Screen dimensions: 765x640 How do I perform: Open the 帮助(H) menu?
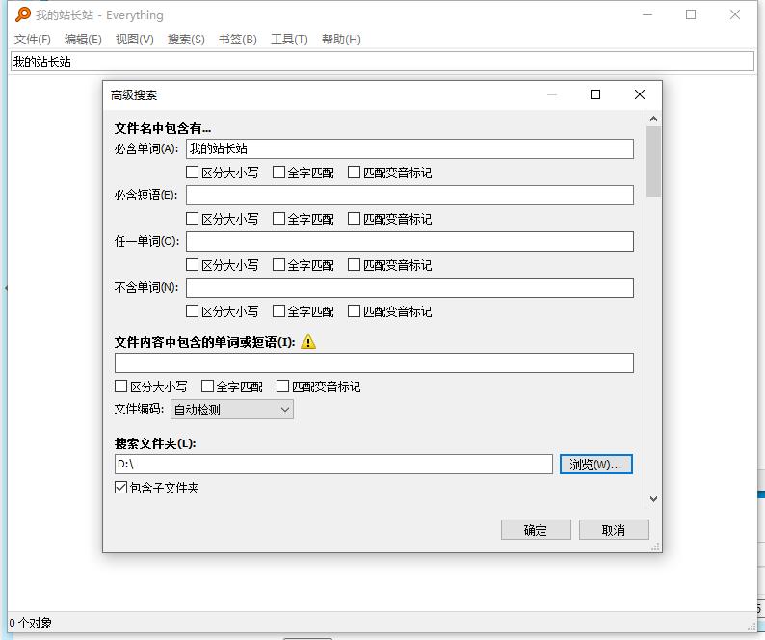pyautogui.click(x=341, y=40)
